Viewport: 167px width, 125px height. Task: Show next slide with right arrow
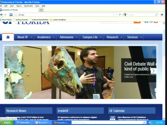tap(153, 71)
